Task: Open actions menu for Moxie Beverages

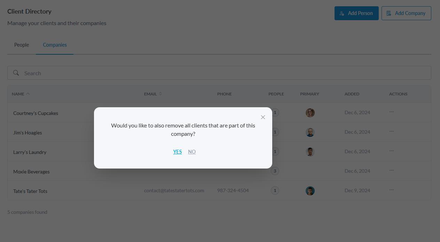Action: pos(392,171)
